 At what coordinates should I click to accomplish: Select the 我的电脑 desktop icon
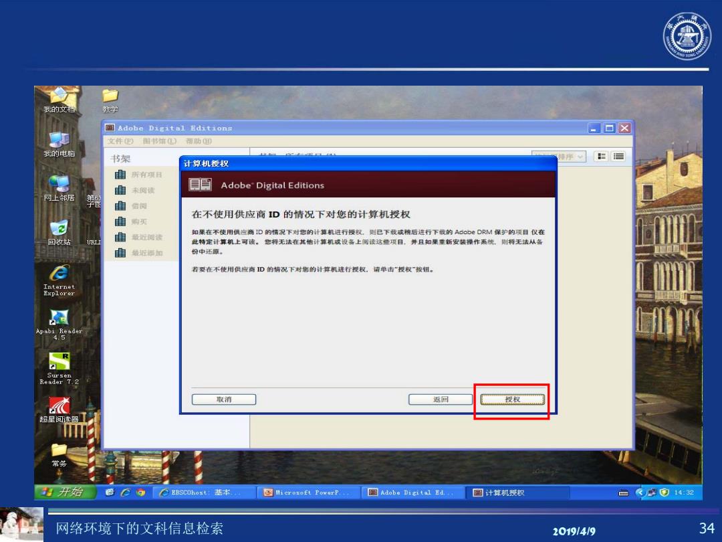click(59, 144)
